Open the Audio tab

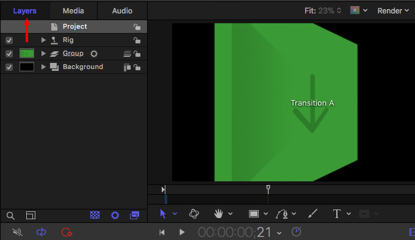click(x=122, y=11)
